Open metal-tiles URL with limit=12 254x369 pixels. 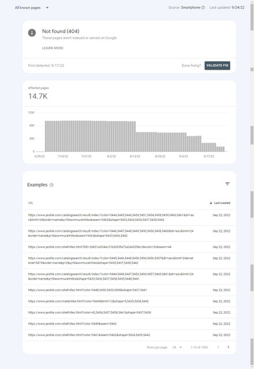tap(88, 301)
